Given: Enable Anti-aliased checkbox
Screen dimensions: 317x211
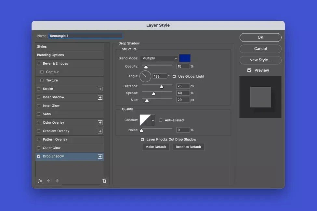Looking at the screenshot, I should (x=161, y=120).
